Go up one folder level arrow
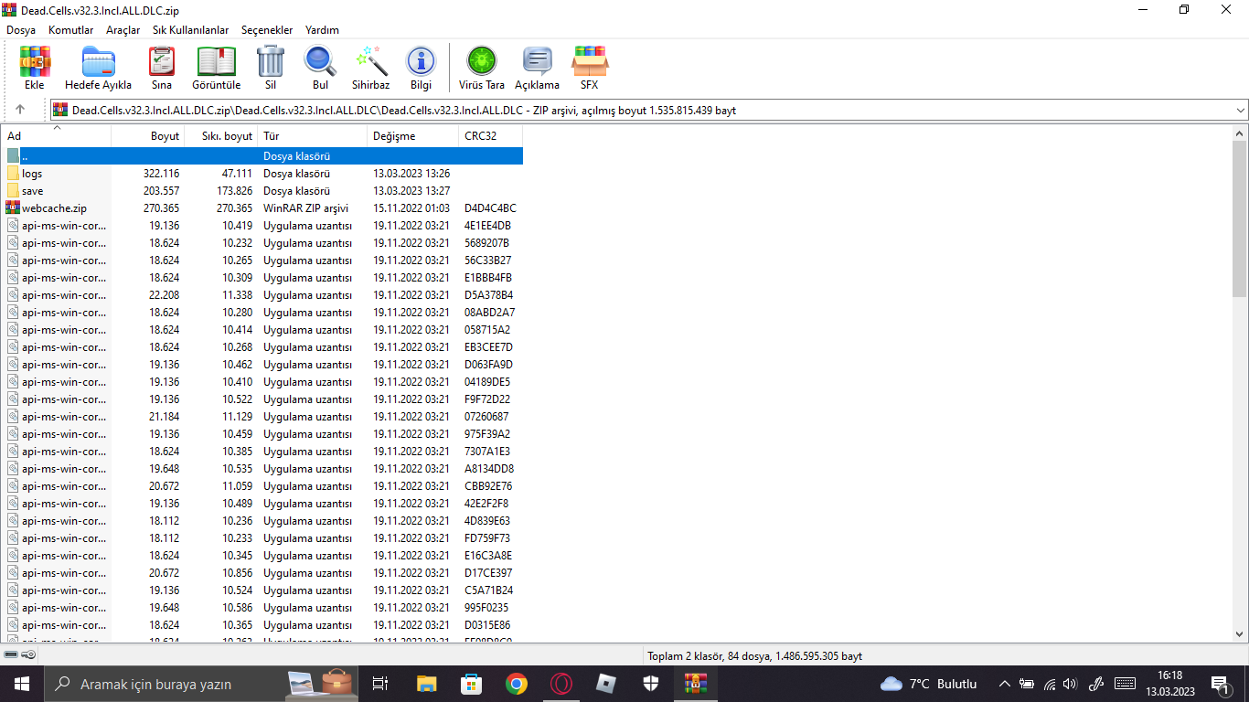This screenshot has height=702, width=1249. coord(20,110)
